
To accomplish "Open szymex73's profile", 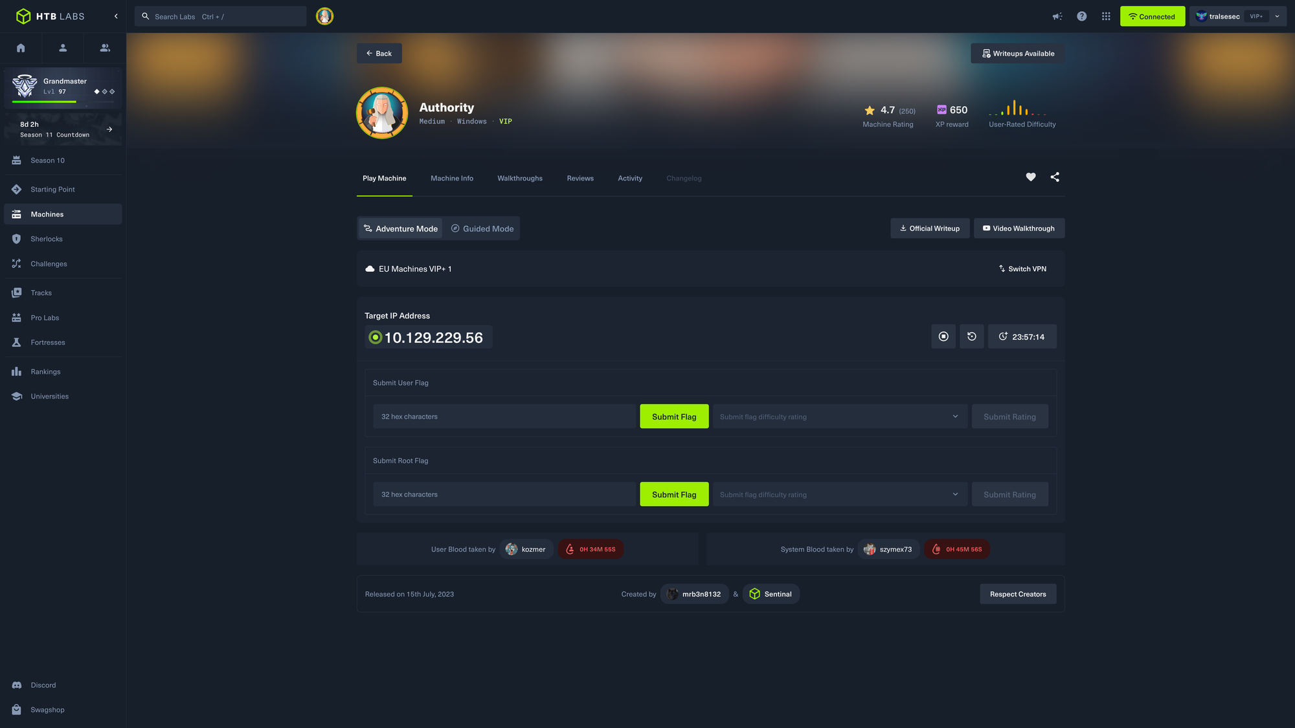I will tap(889, 549).
